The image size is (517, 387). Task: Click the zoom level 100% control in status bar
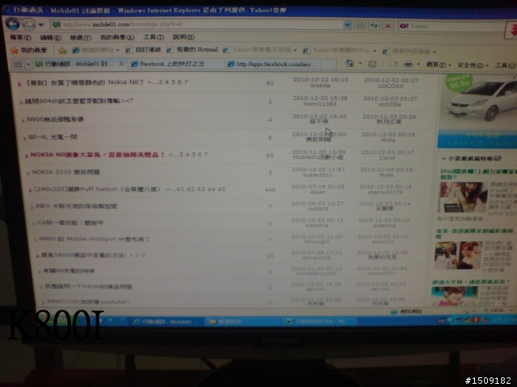pyautogui.click(x=496, y=310)
